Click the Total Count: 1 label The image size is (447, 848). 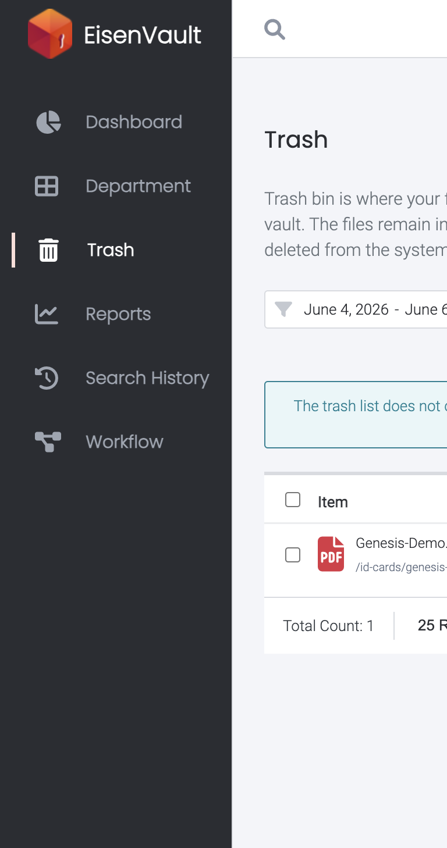tap(328, 626)
